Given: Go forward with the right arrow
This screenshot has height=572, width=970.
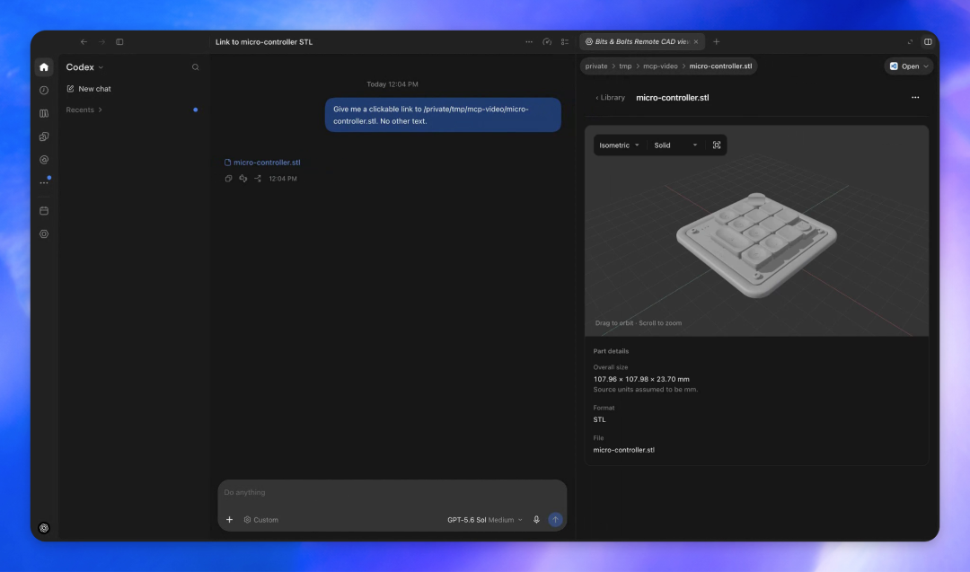Looking at the screenshot, I should click(101, 42).
